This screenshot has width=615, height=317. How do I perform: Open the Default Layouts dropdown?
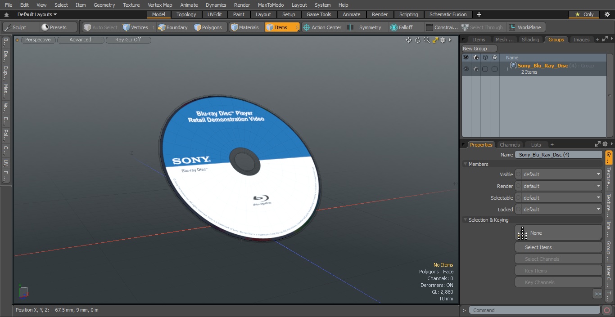click(37, 14)
